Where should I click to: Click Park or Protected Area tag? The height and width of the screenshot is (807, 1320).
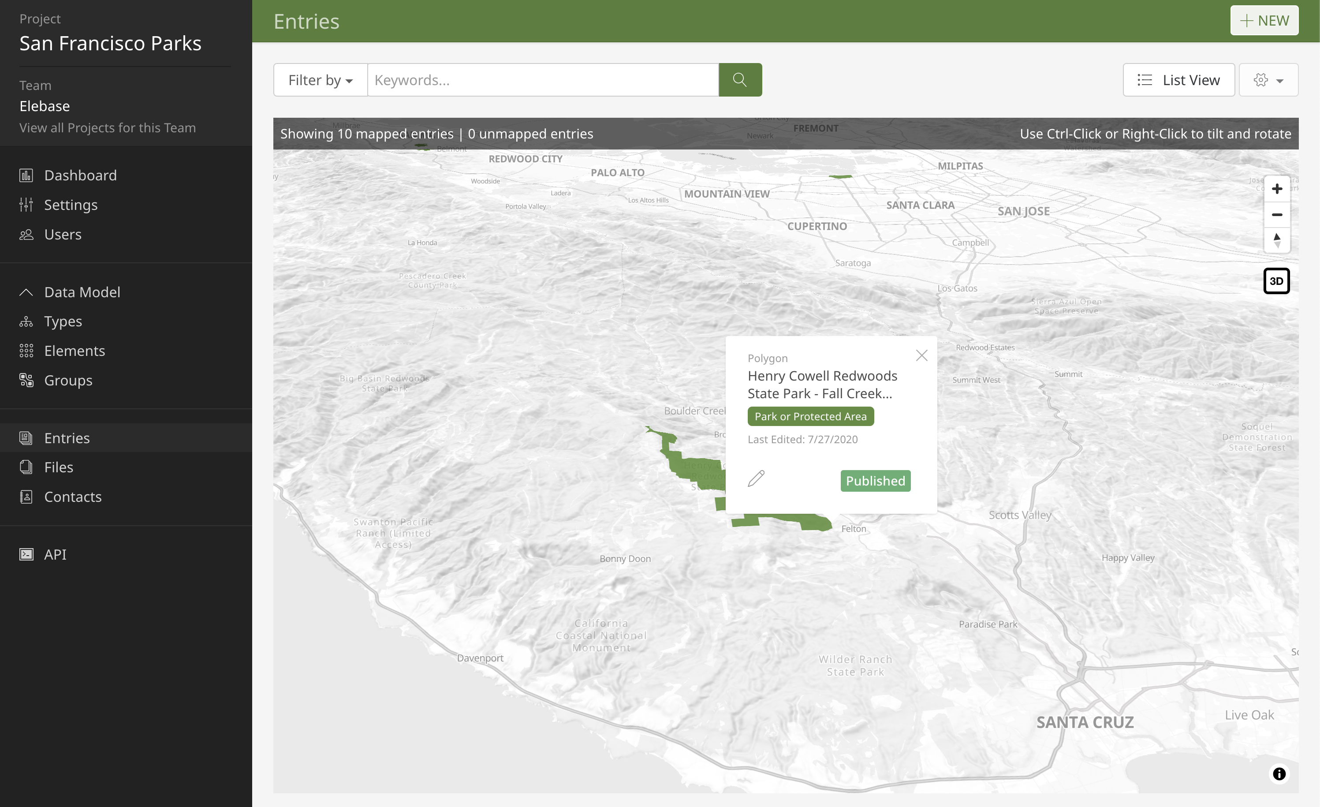click(x=810, y=416)
